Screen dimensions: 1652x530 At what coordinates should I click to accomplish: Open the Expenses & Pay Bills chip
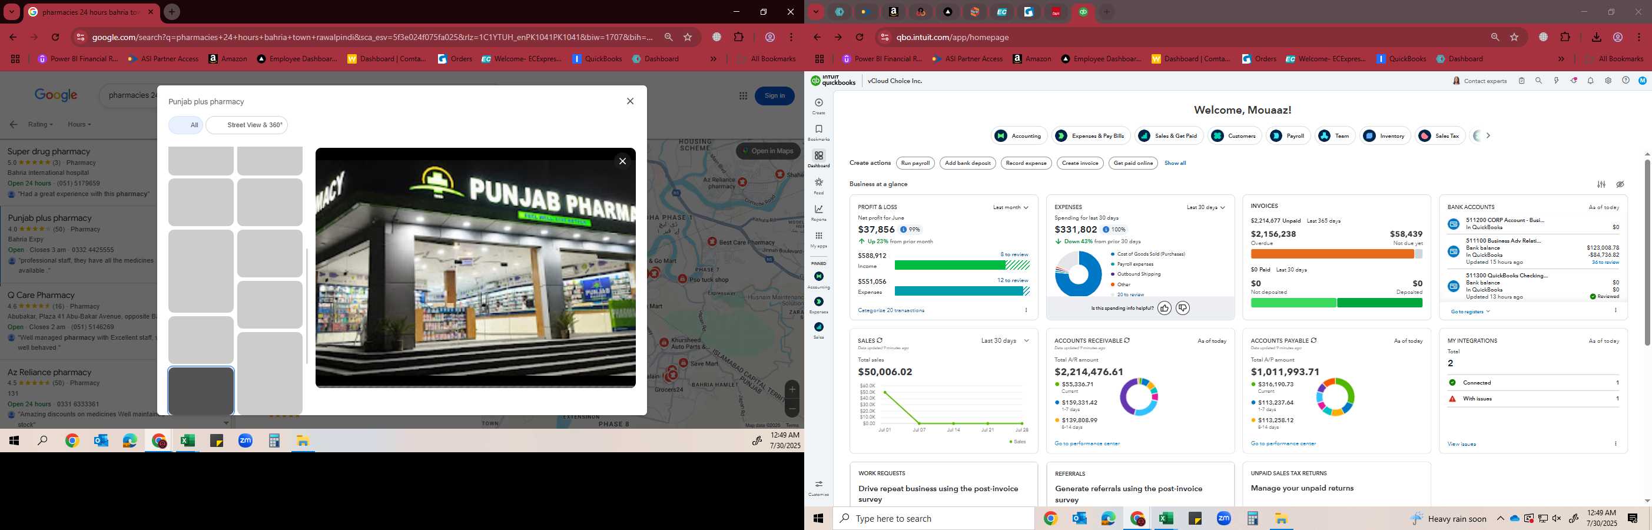pyautogui.click(x=1091, y=135)
